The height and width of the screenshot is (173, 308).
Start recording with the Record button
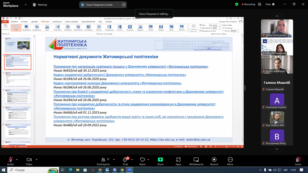click(x=214, y=161)
